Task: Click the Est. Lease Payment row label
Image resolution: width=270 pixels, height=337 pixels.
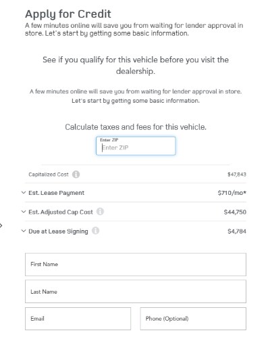Action: tap(57, 193)
